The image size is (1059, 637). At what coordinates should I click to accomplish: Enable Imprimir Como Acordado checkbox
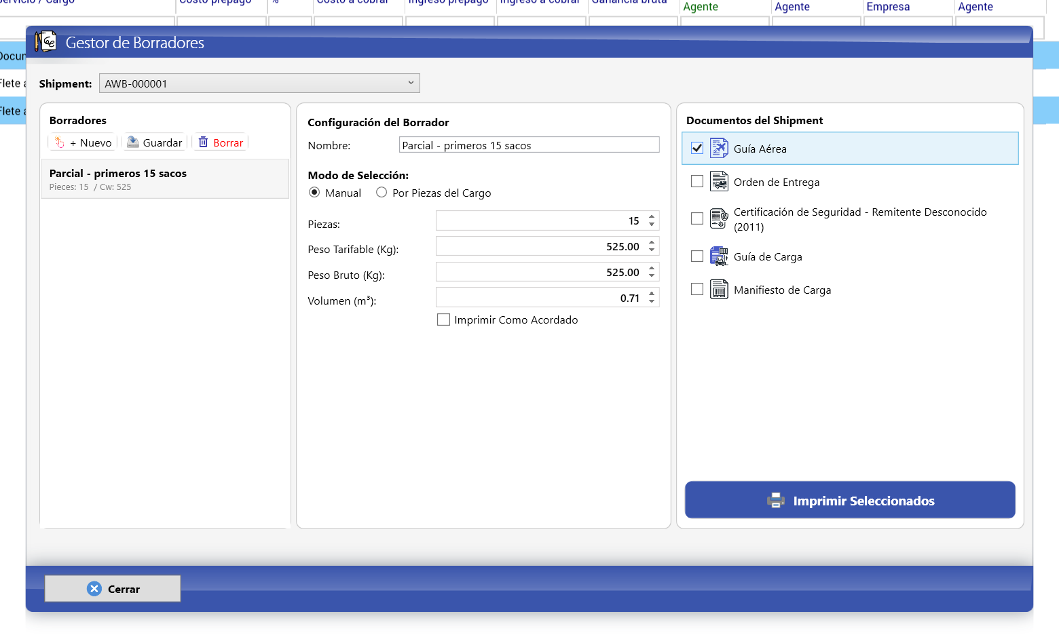[x=444, y=320]
